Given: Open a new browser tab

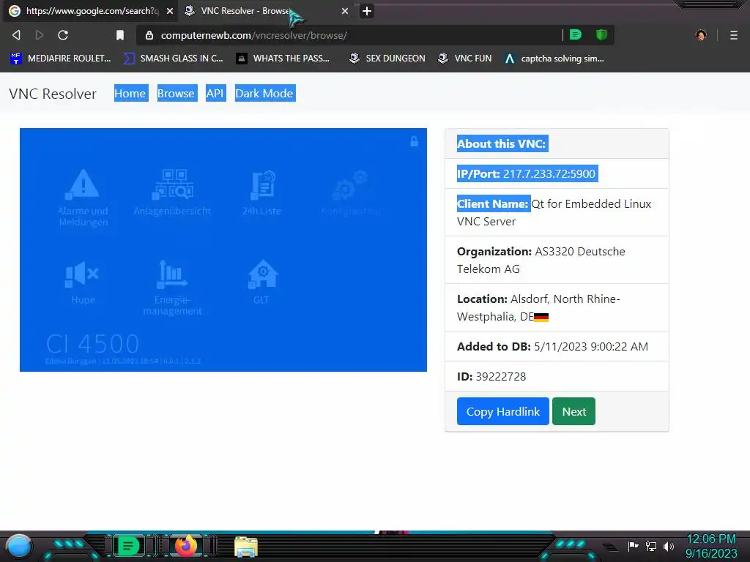Looking at the screenshot, I should click(x=367, y=11).
